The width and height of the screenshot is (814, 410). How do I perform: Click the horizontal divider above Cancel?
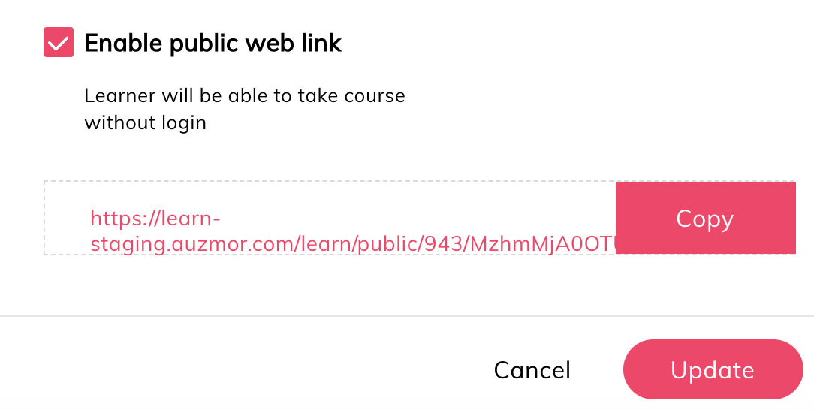(407, 315)
